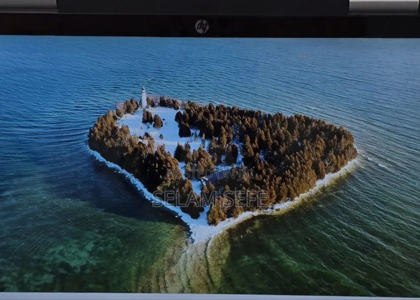Click the open blue water at top left
The height and width of the screenshot is (300, 420).
click(52, 66)
